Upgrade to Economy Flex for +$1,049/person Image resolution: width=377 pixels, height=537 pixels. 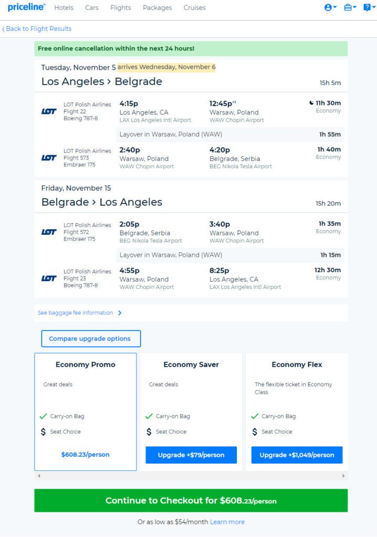click(x=297, y=455)
